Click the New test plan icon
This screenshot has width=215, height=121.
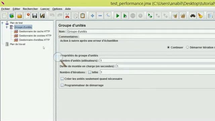tap(4, 16)
